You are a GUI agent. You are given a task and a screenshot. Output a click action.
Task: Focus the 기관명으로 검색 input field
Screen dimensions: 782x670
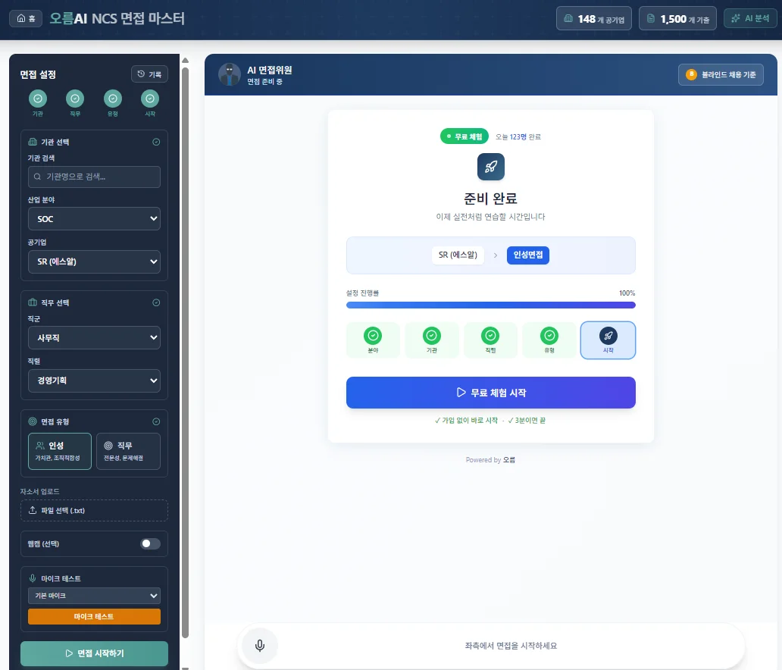tap(94, 177)
